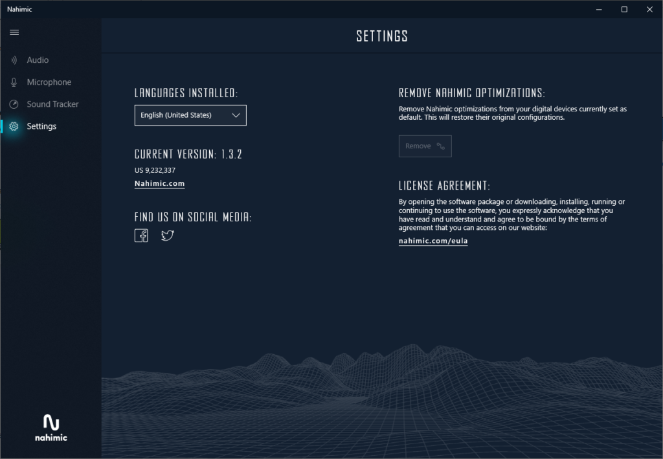Select the Settings text label in sidebar

41,126
